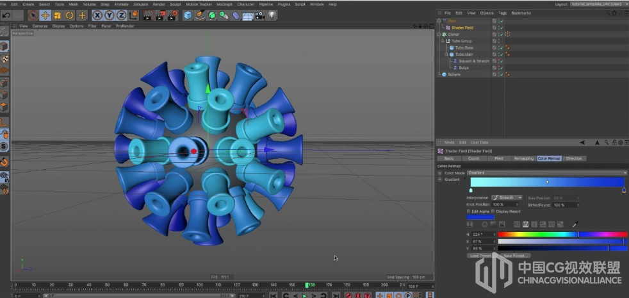Viewport: 629px width, 298px height.
Task: Toggle X axis lock
Action: point(97,15)
